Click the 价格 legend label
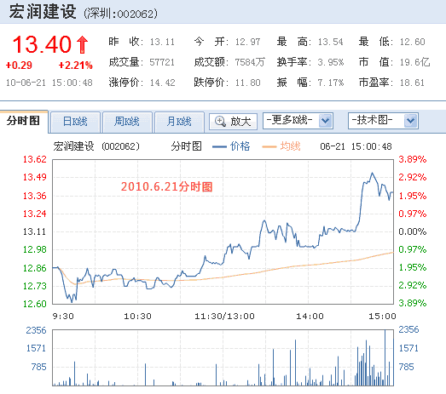The width and height of the screenshot is (446, 394). 240,146
